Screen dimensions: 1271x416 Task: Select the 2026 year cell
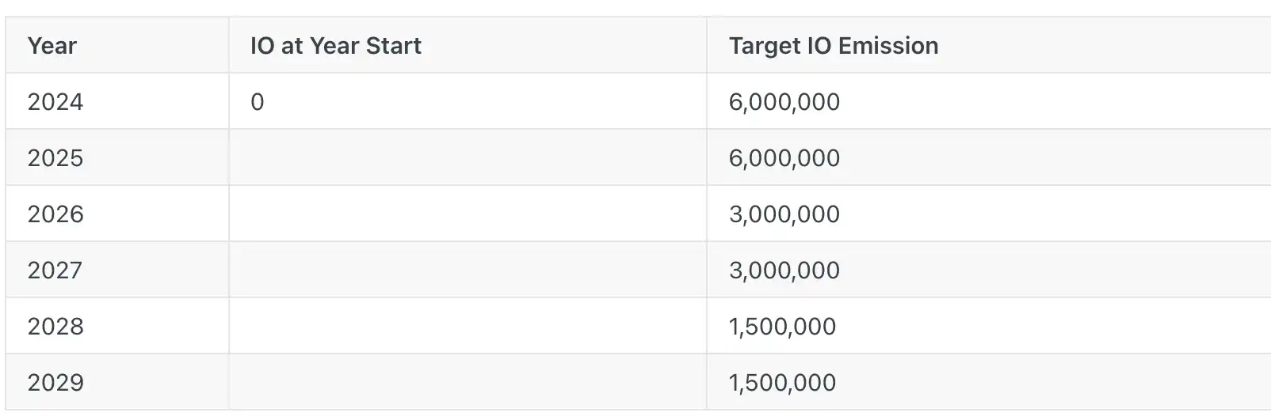pyautogui.click(x=55, y=214)
